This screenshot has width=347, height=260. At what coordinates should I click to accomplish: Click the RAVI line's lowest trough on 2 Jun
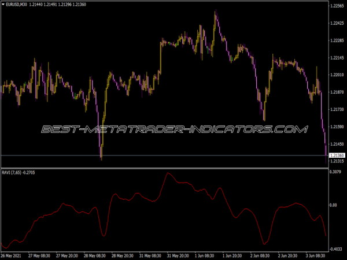pyautogui.click(x=264, y=244)
